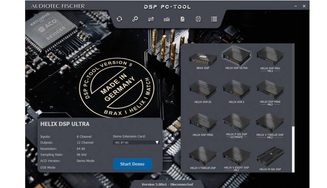Click the 'Demo Mode' ACO version value
327x188 pixels.
[85, 161]
